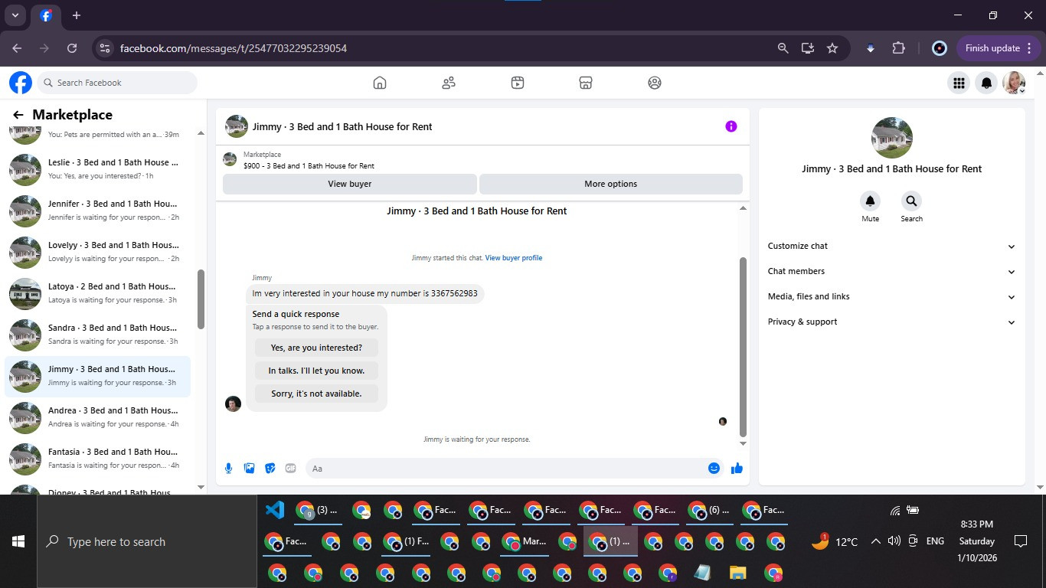Click the Search Facebook field
This screenshot has height=588, width=1046.
(117, 83)
